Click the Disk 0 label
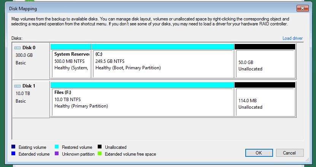This screenshot has width=316, height=167. (29, 48)
